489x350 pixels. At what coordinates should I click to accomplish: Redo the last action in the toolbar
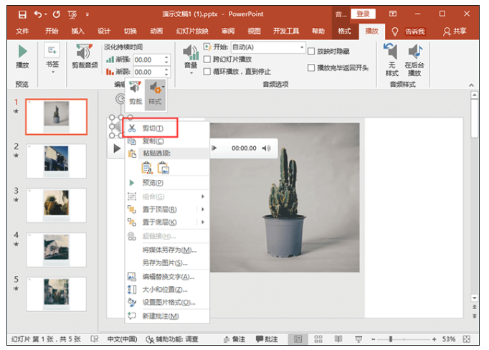point(56,14)
